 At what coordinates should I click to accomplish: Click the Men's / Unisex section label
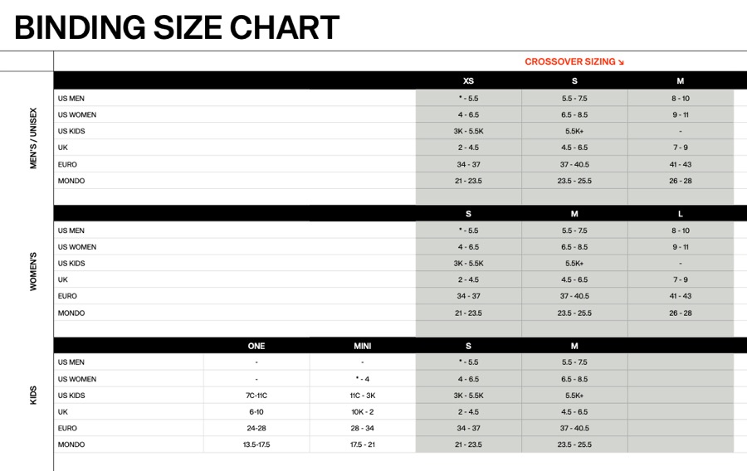(34, 138)
